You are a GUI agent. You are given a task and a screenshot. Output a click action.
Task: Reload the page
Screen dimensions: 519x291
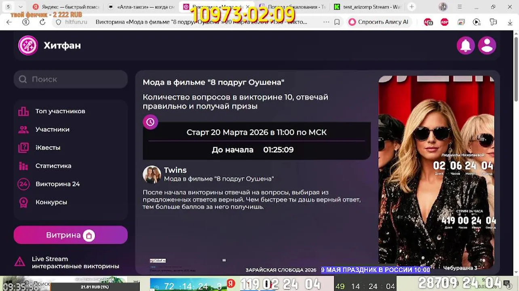click(x=42, y=22)
